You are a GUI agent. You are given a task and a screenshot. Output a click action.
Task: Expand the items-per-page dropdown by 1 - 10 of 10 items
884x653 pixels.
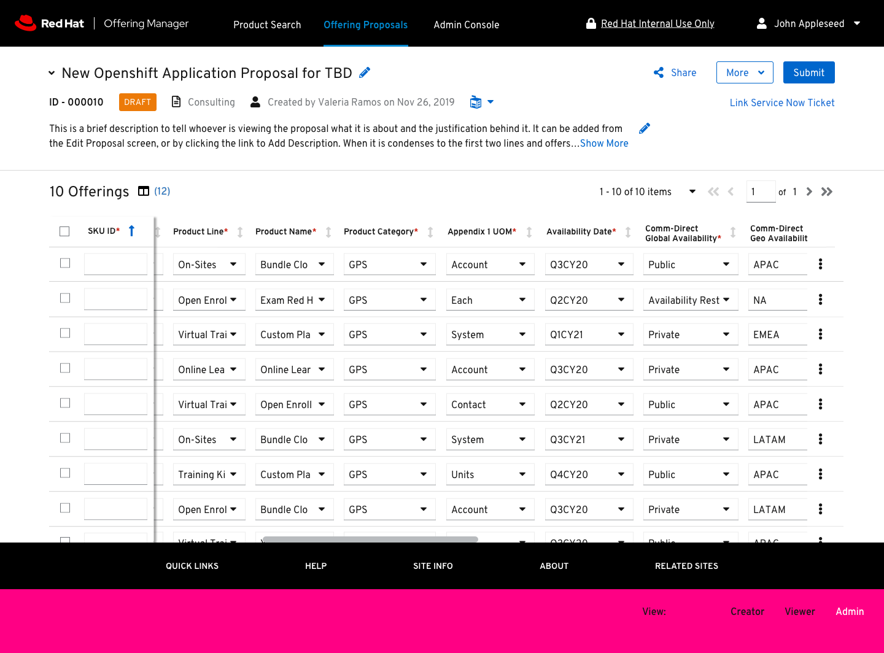[692, 191]
